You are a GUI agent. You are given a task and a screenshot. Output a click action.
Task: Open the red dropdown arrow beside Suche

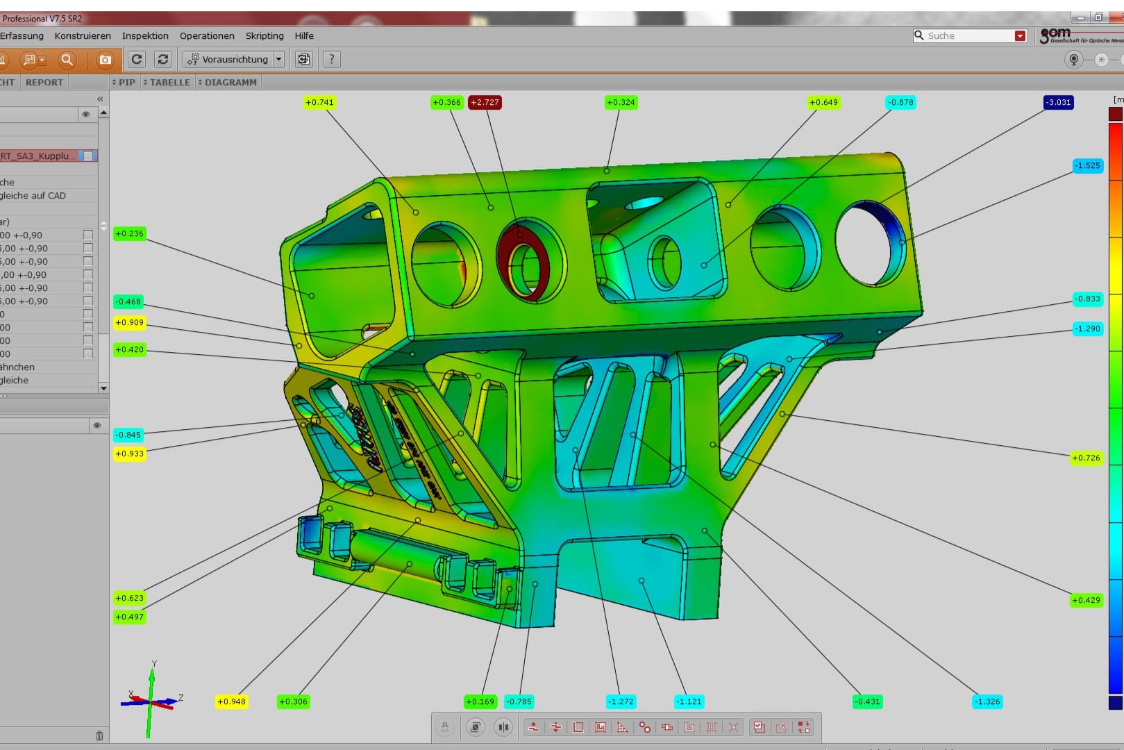point(1020,36)
